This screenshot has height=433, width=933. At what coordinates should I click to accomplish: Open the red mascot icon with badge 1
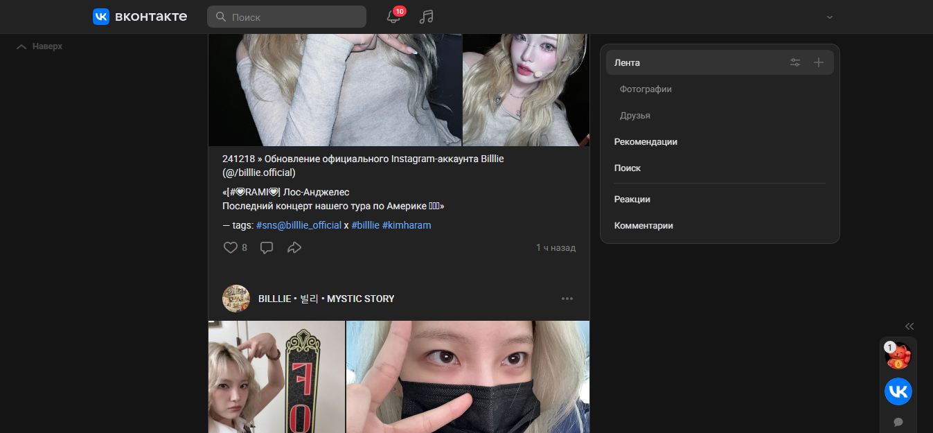coord(898,357)
